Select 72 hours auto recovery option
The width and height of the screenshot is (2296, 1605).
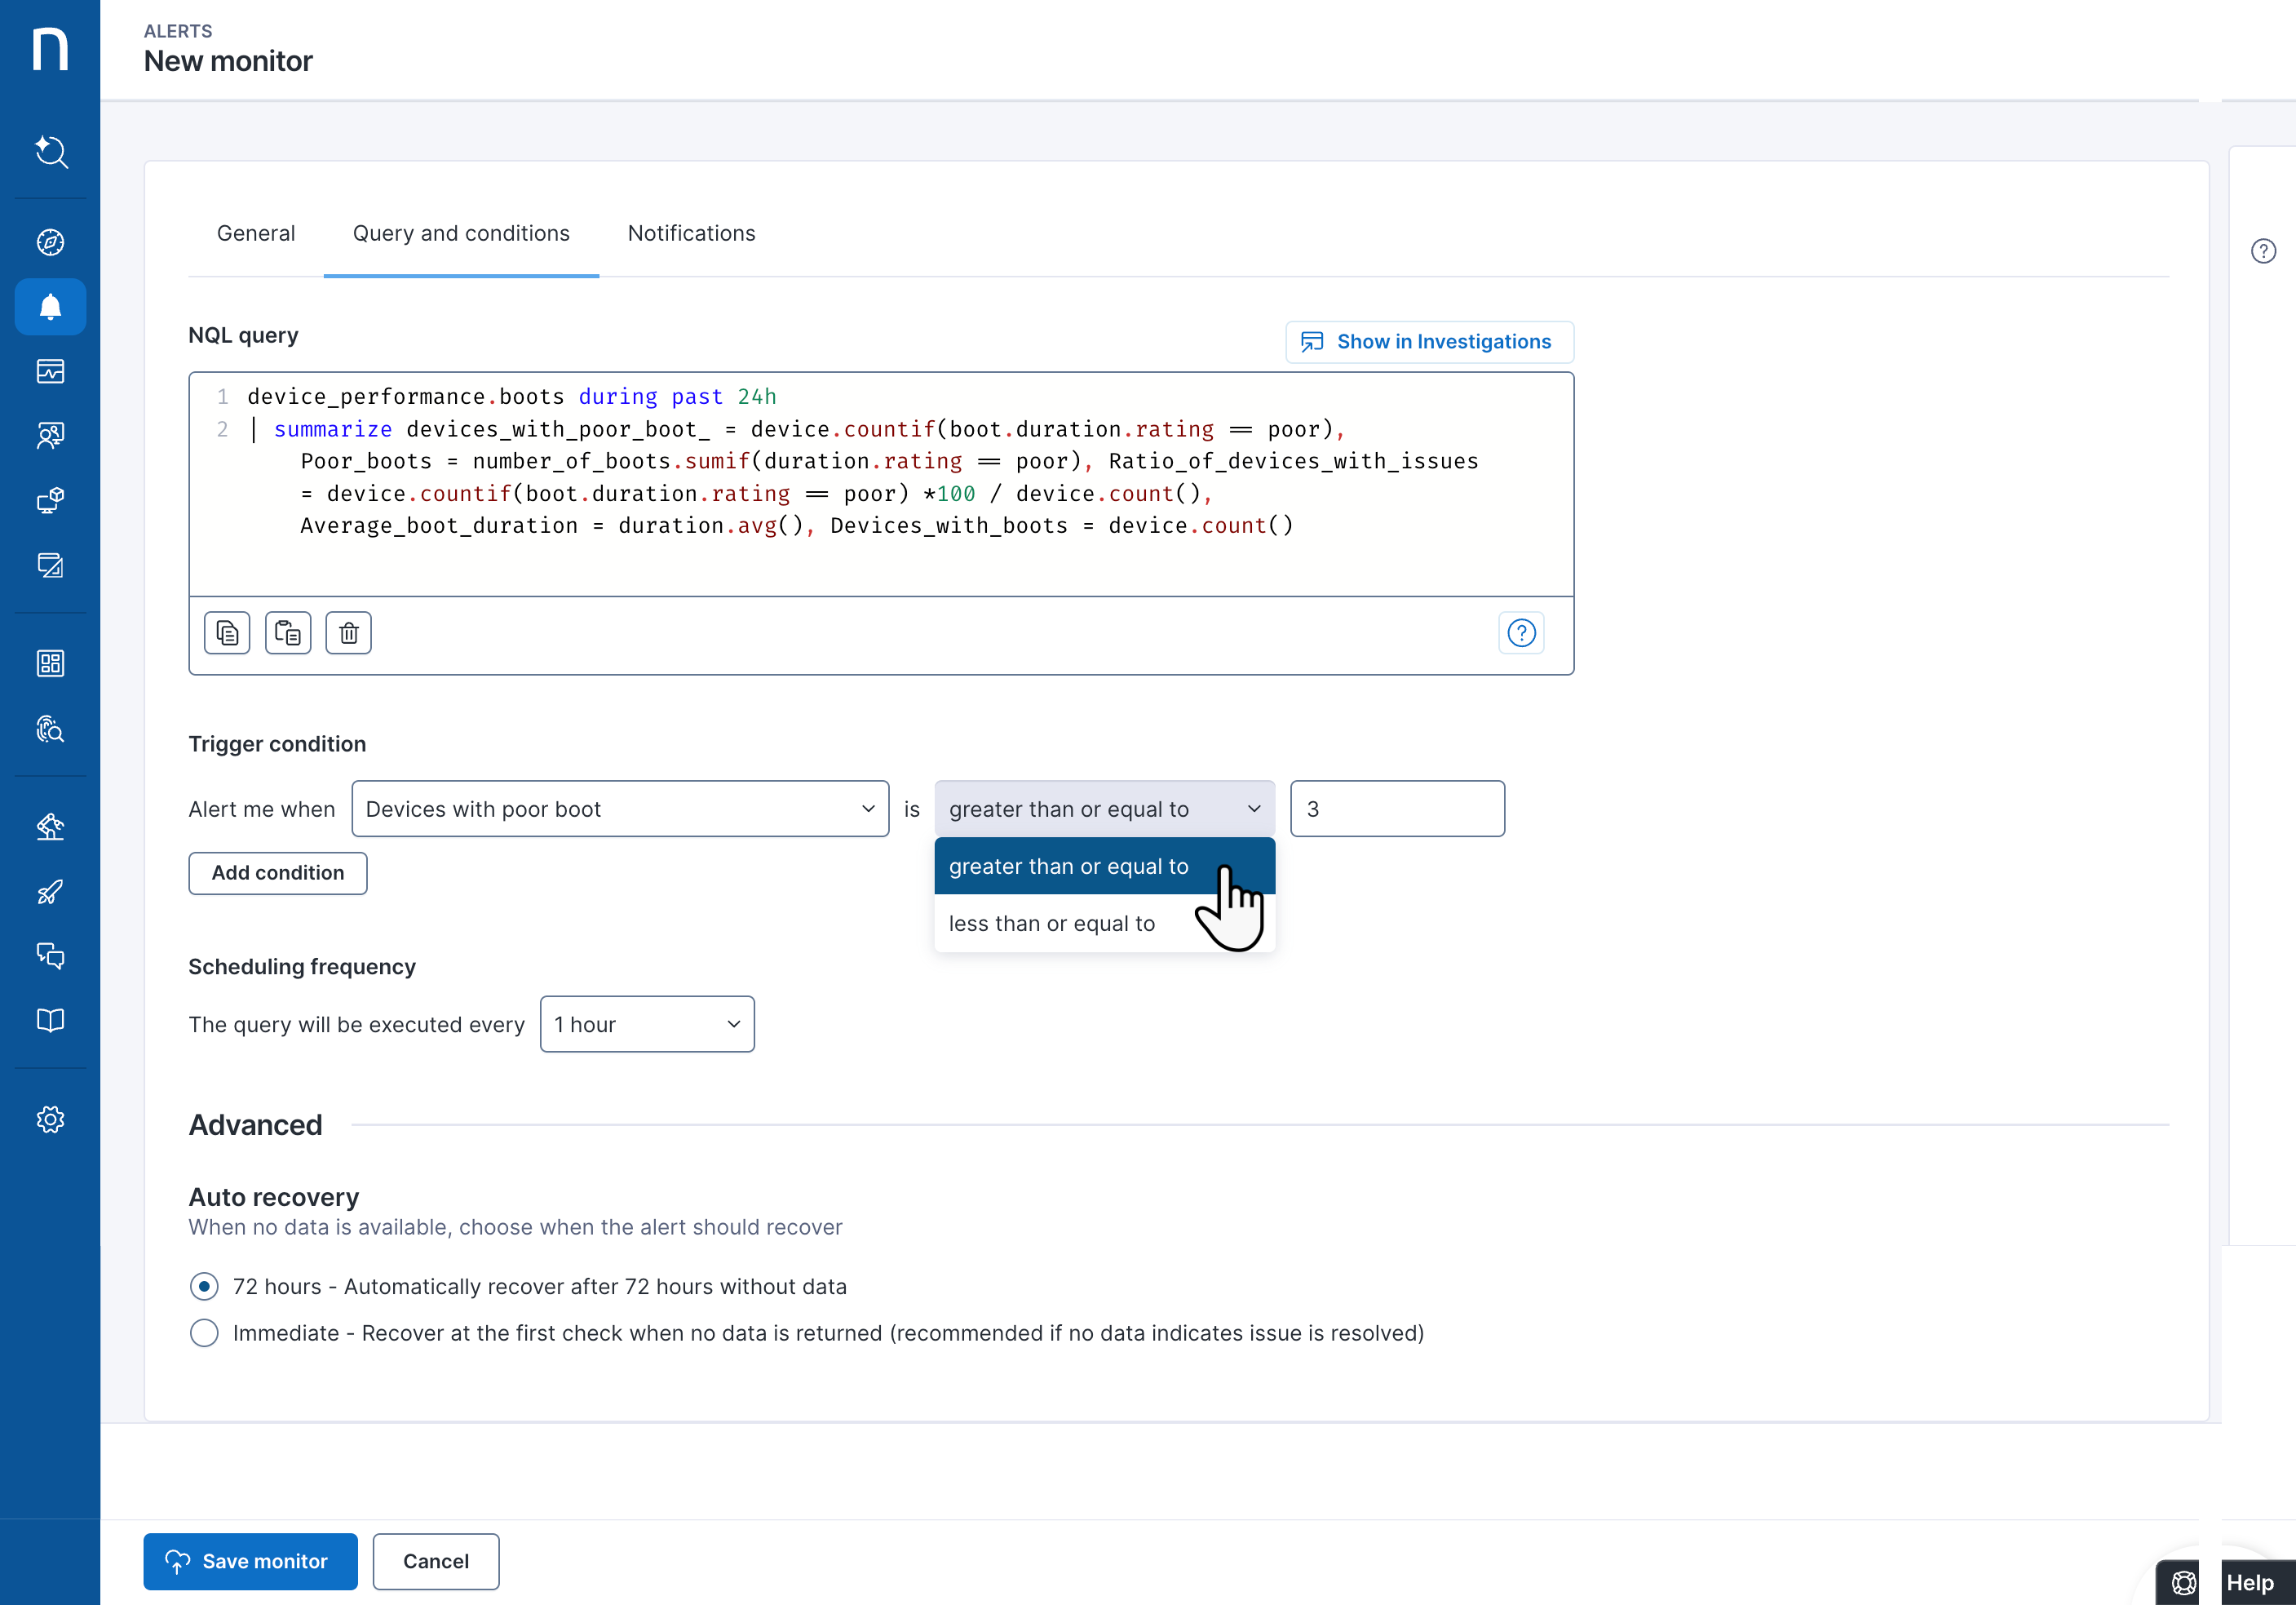click(204, 1286)
